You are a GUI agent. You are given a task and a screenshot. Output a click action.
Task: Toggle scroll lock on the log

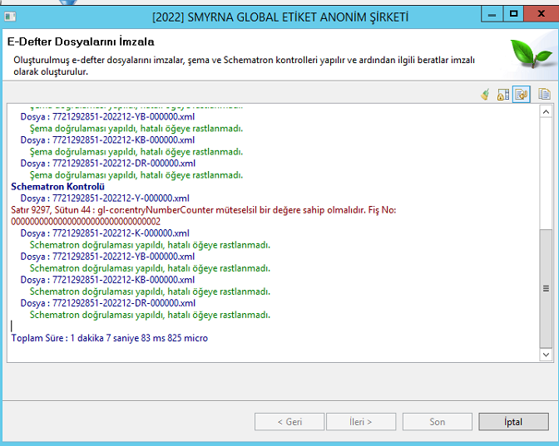[503, 95]
